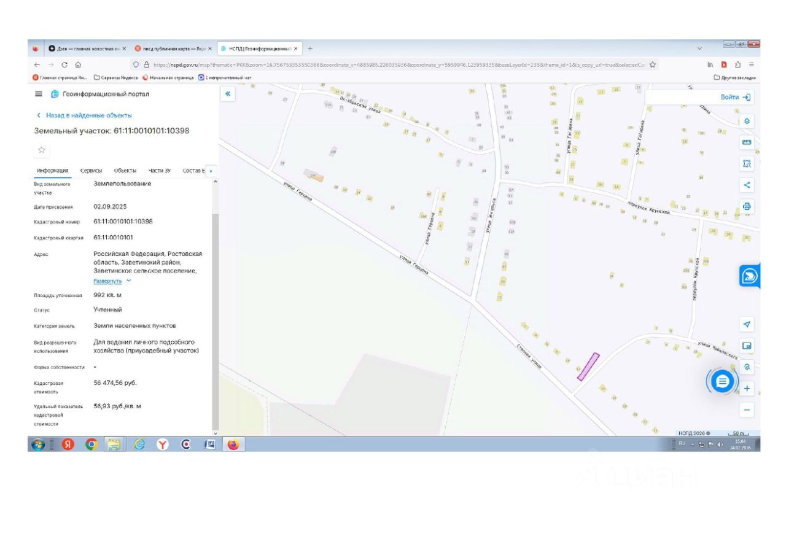The width and height of the screenshot is (786, 555).
Task: Click the compass rotation tool icon
Action: (747, 367)
